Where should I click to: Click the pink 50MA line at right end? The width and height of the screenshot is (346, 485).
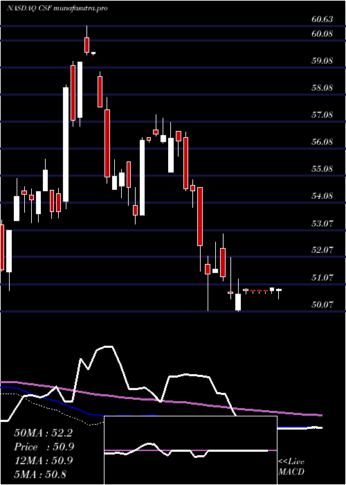click(320, 415)
